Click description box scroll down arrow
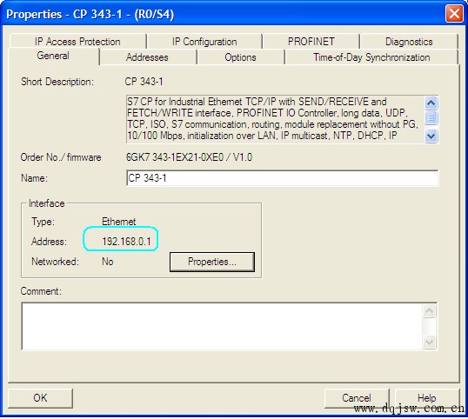 click(431, 136)
